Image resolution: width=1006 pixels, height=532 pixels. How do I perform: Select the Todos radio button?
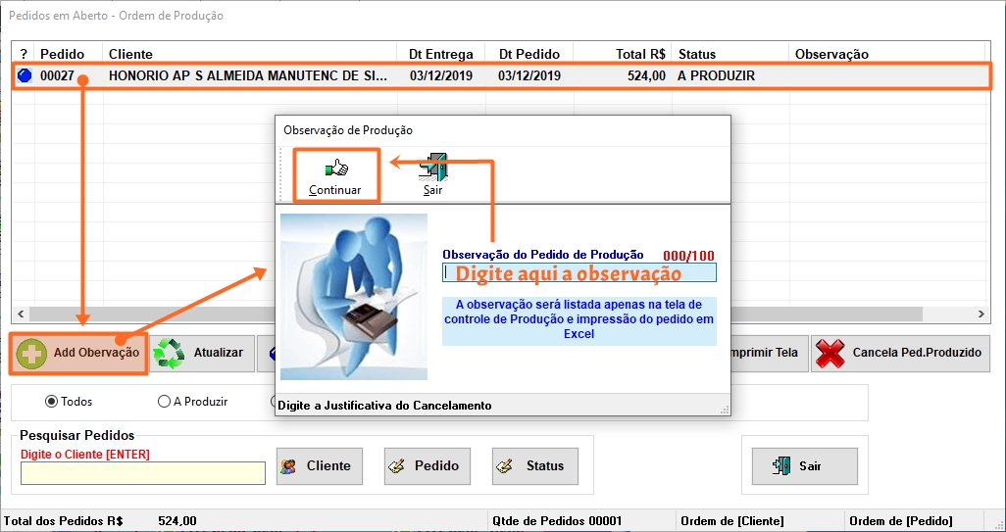tap(52, 402)
